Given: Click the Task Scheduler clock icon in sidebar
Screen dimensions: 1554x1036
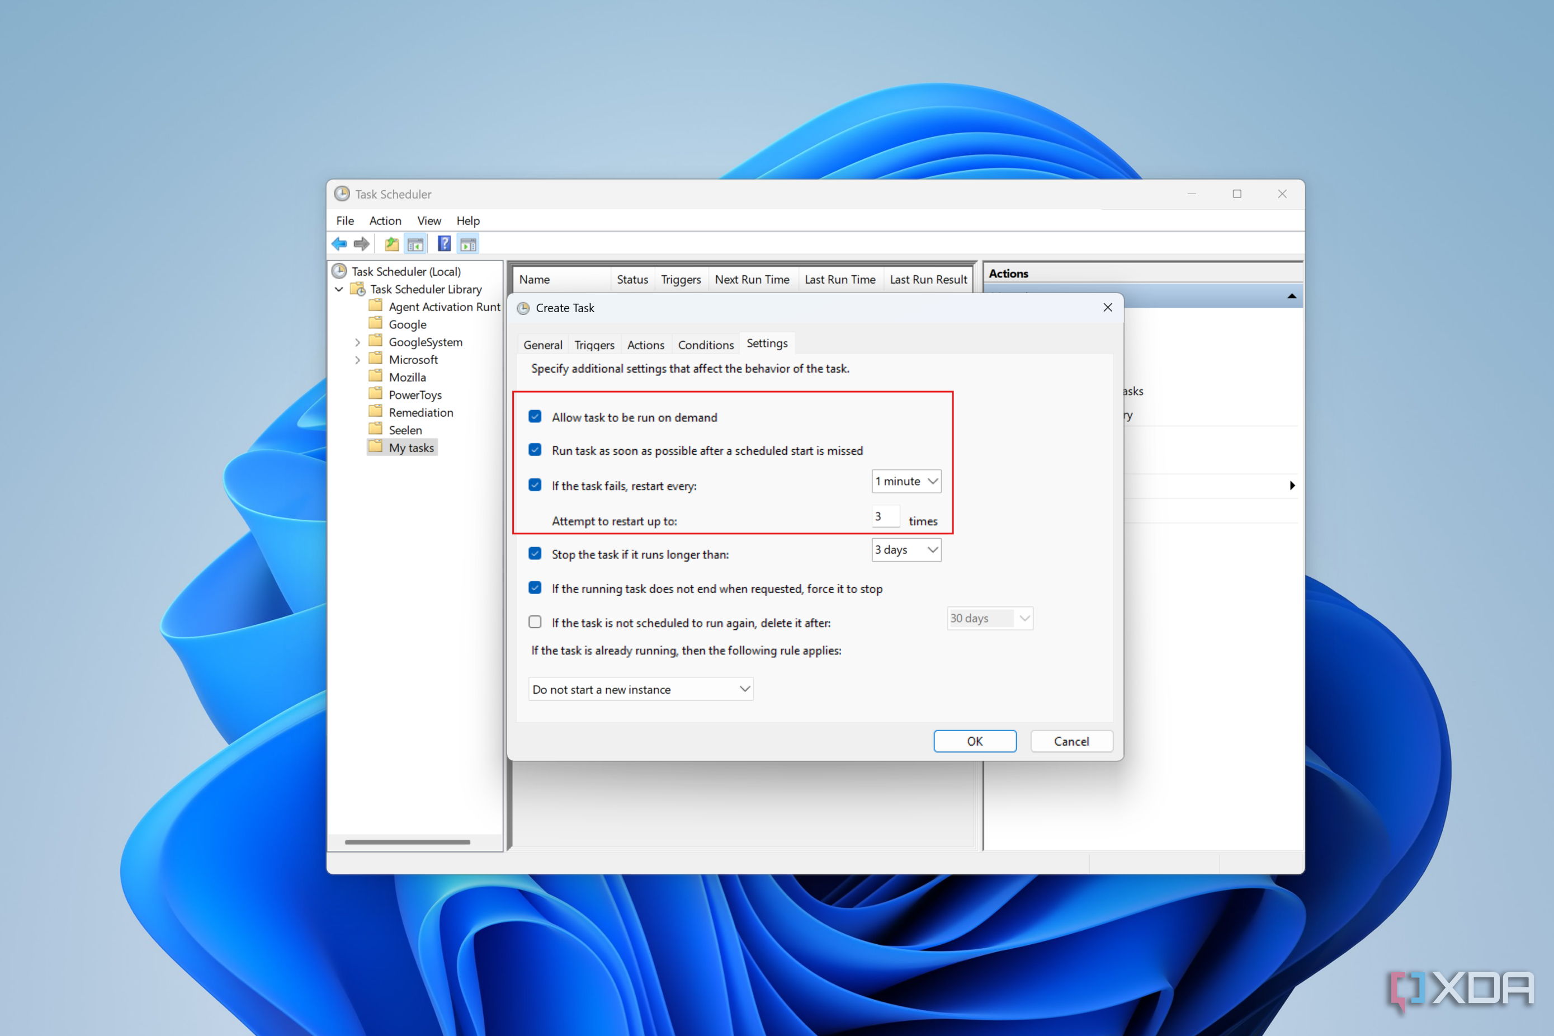Looking at the screenshot, I should 339,270.
